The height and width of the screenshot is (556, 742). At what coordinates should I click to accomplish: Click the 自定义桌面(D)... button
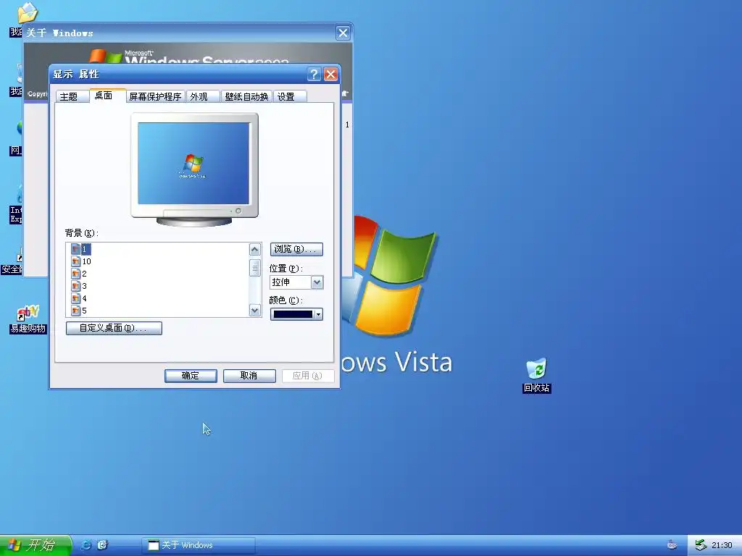114,328
